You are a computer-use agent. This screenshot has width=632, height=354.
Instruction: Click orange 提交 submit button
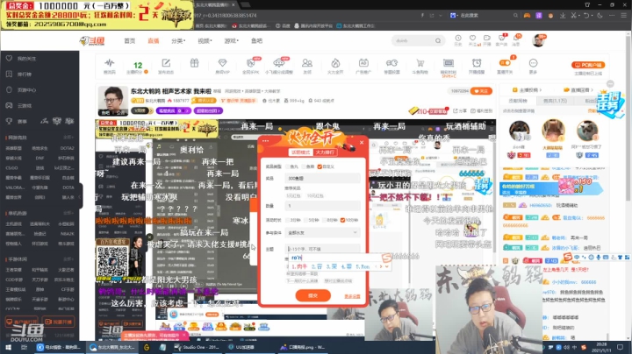tap(313, 295)
